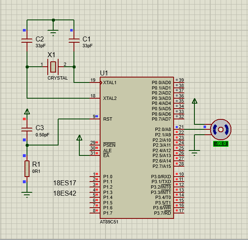248x240 pixels.
Task: Click the 18ES17 text label
Action: point(64,183)
